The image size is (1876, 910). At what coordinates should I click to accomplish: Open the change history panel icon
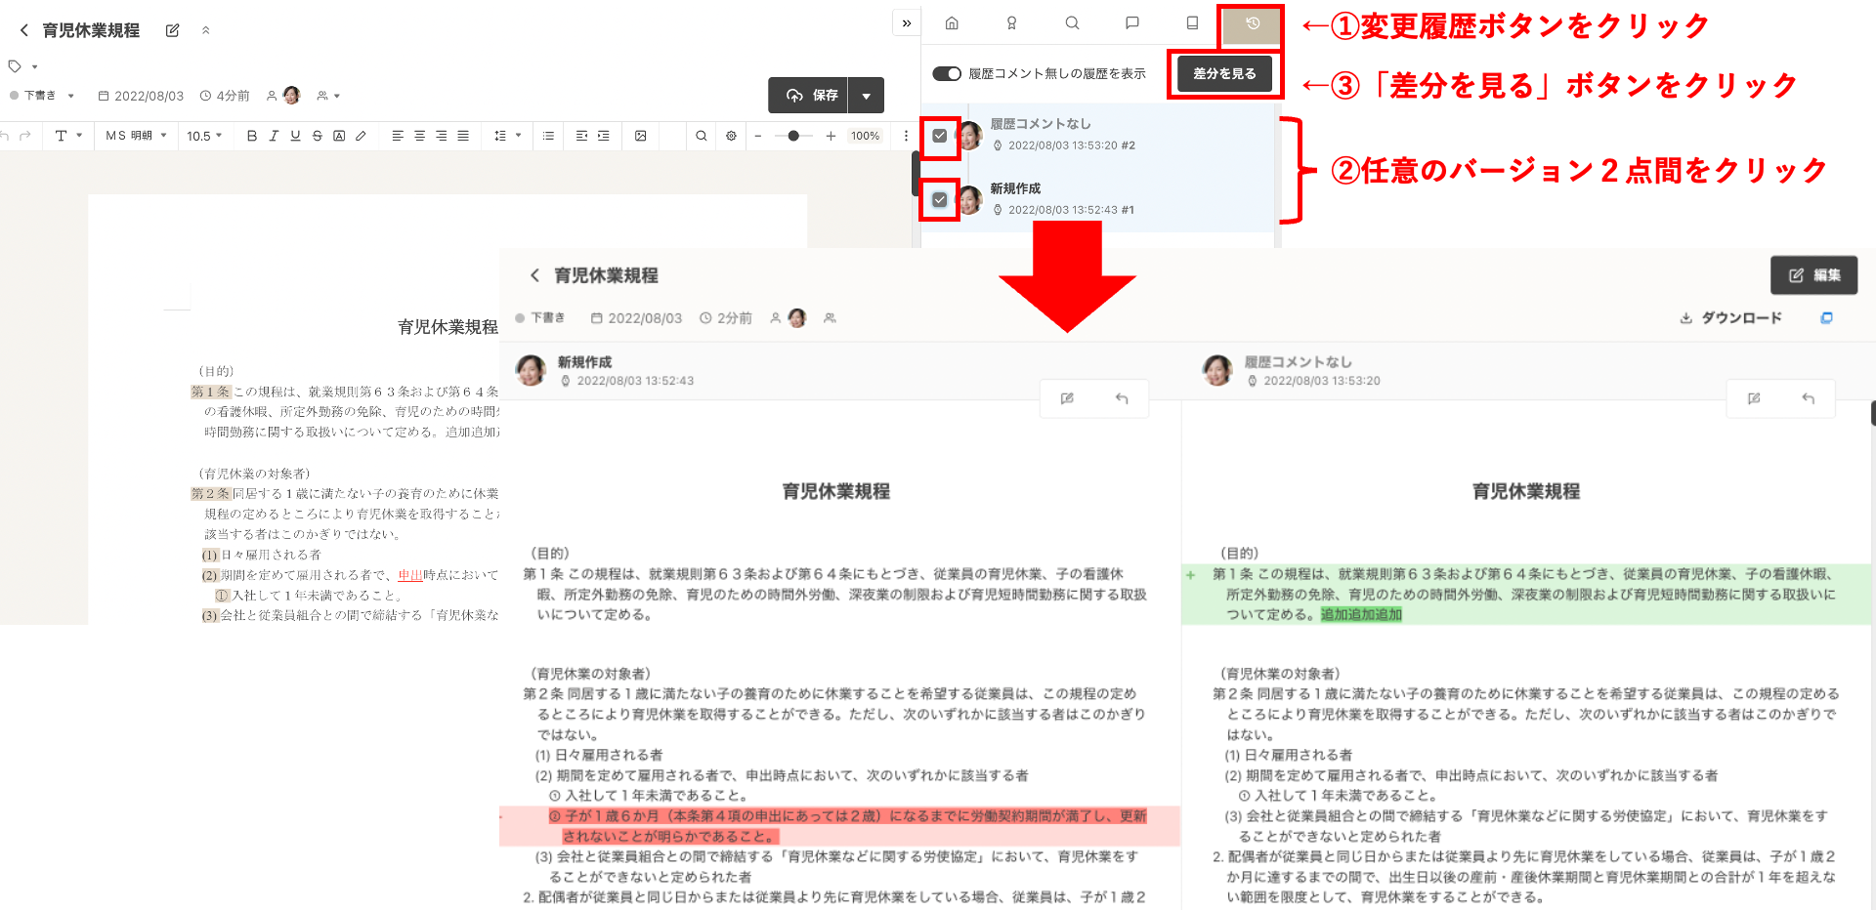1252,23
